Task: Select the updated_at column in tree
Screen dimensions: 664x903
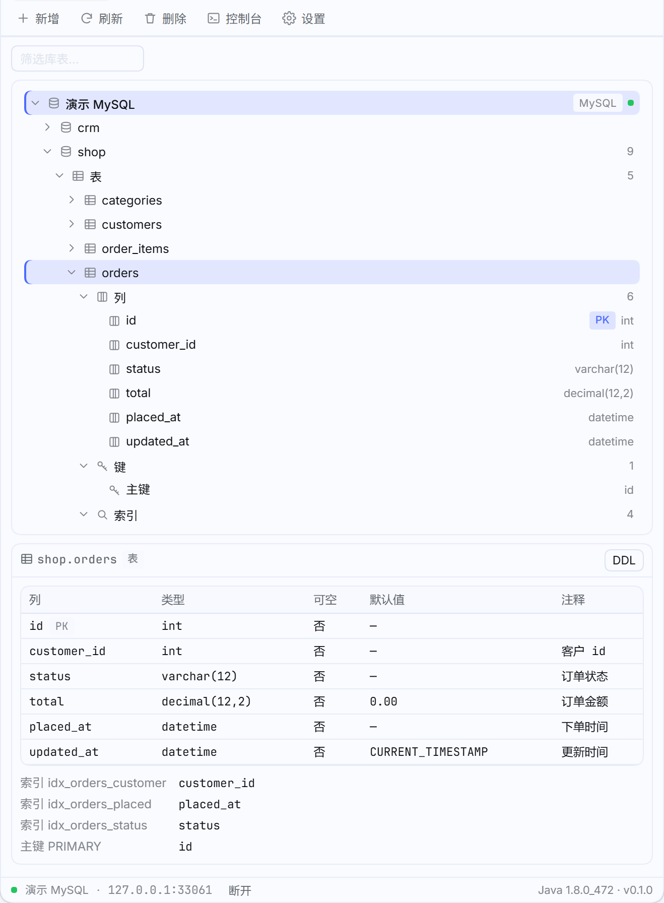Action: pos(332,441)
